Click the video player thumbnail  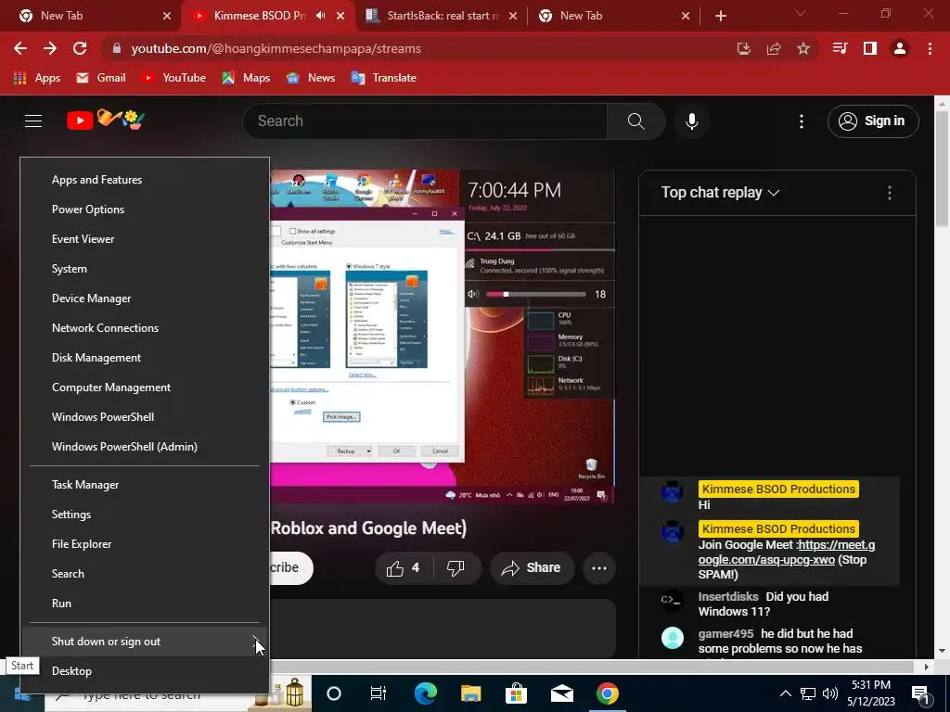[443, 337]
